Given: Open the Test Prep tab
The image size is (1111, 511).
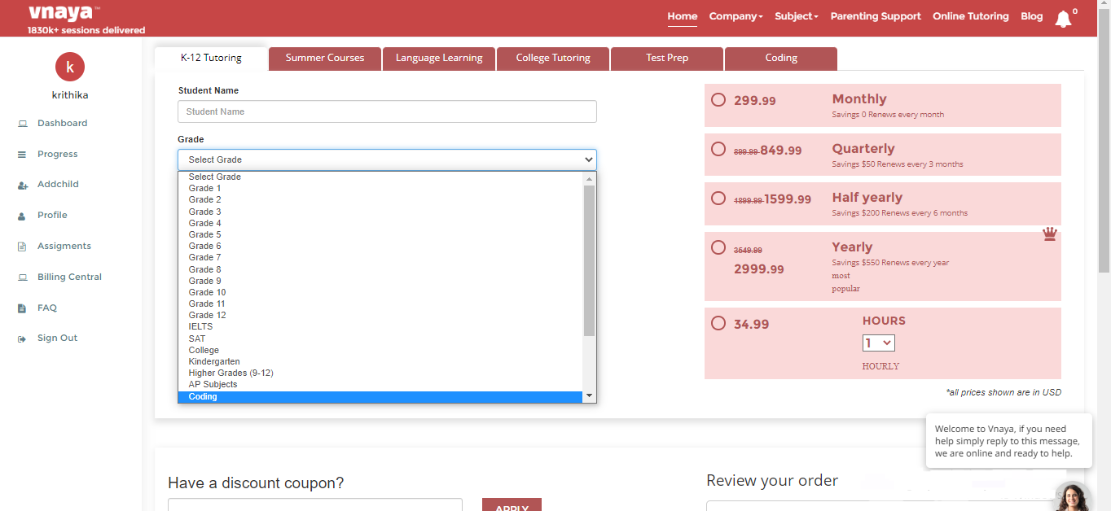Looking at the screenshot, I should coord(666,59).
